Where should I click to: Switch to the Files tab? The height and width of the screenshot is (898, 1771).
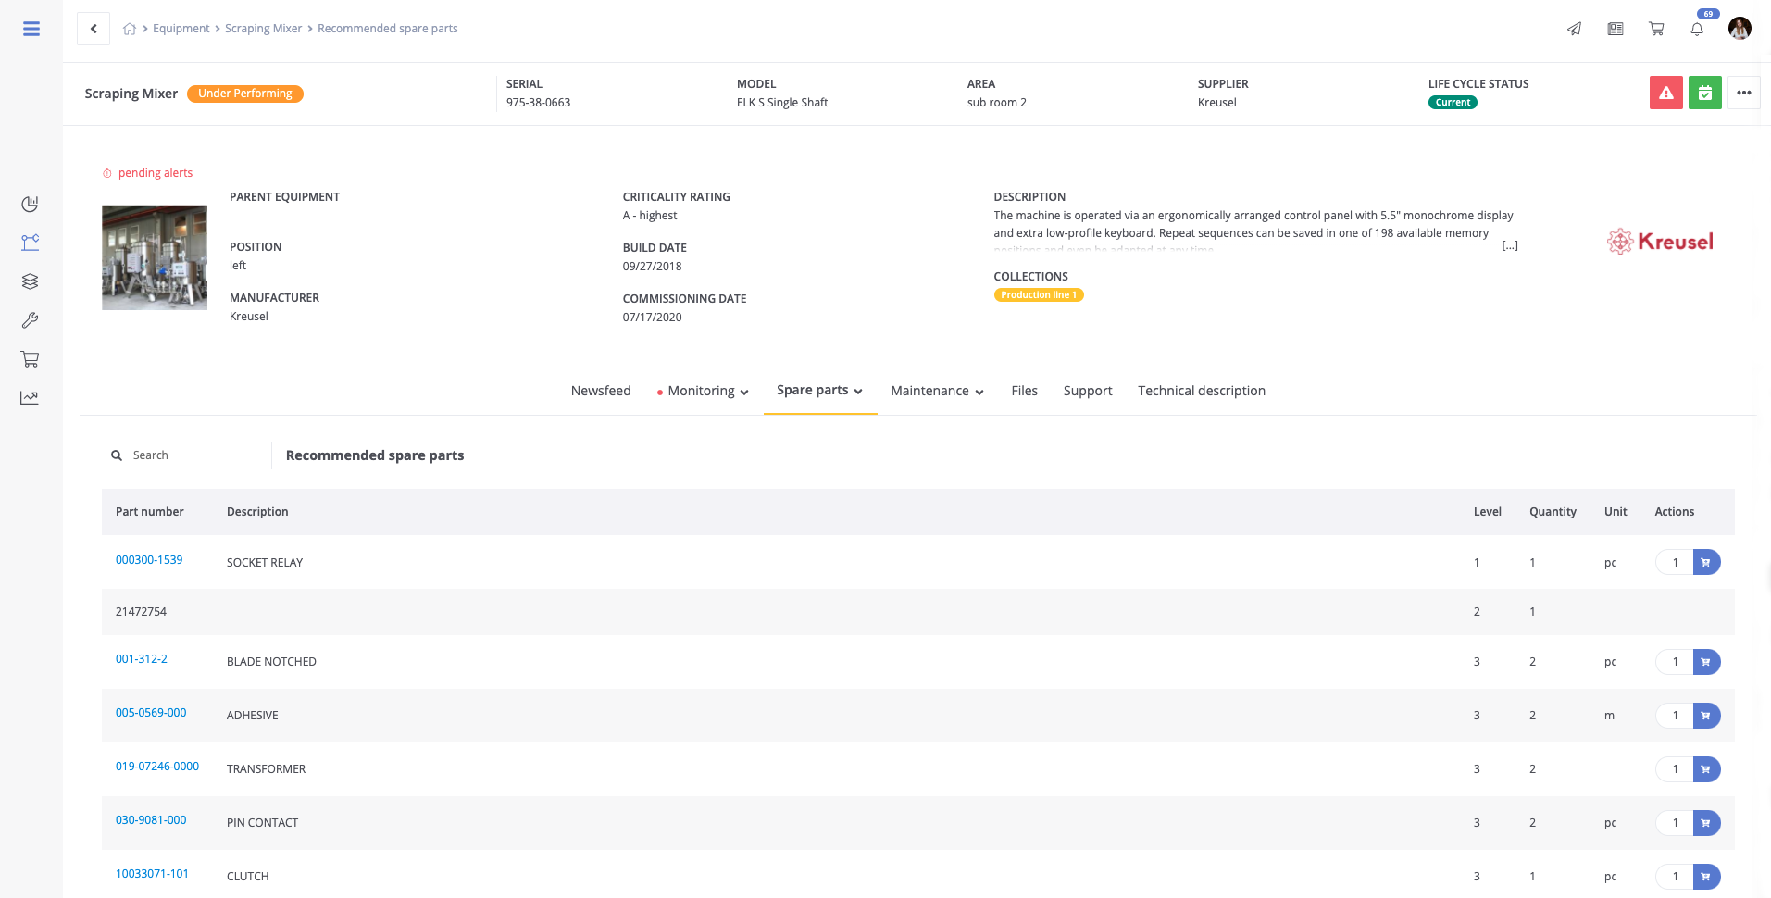(1024, 391)
